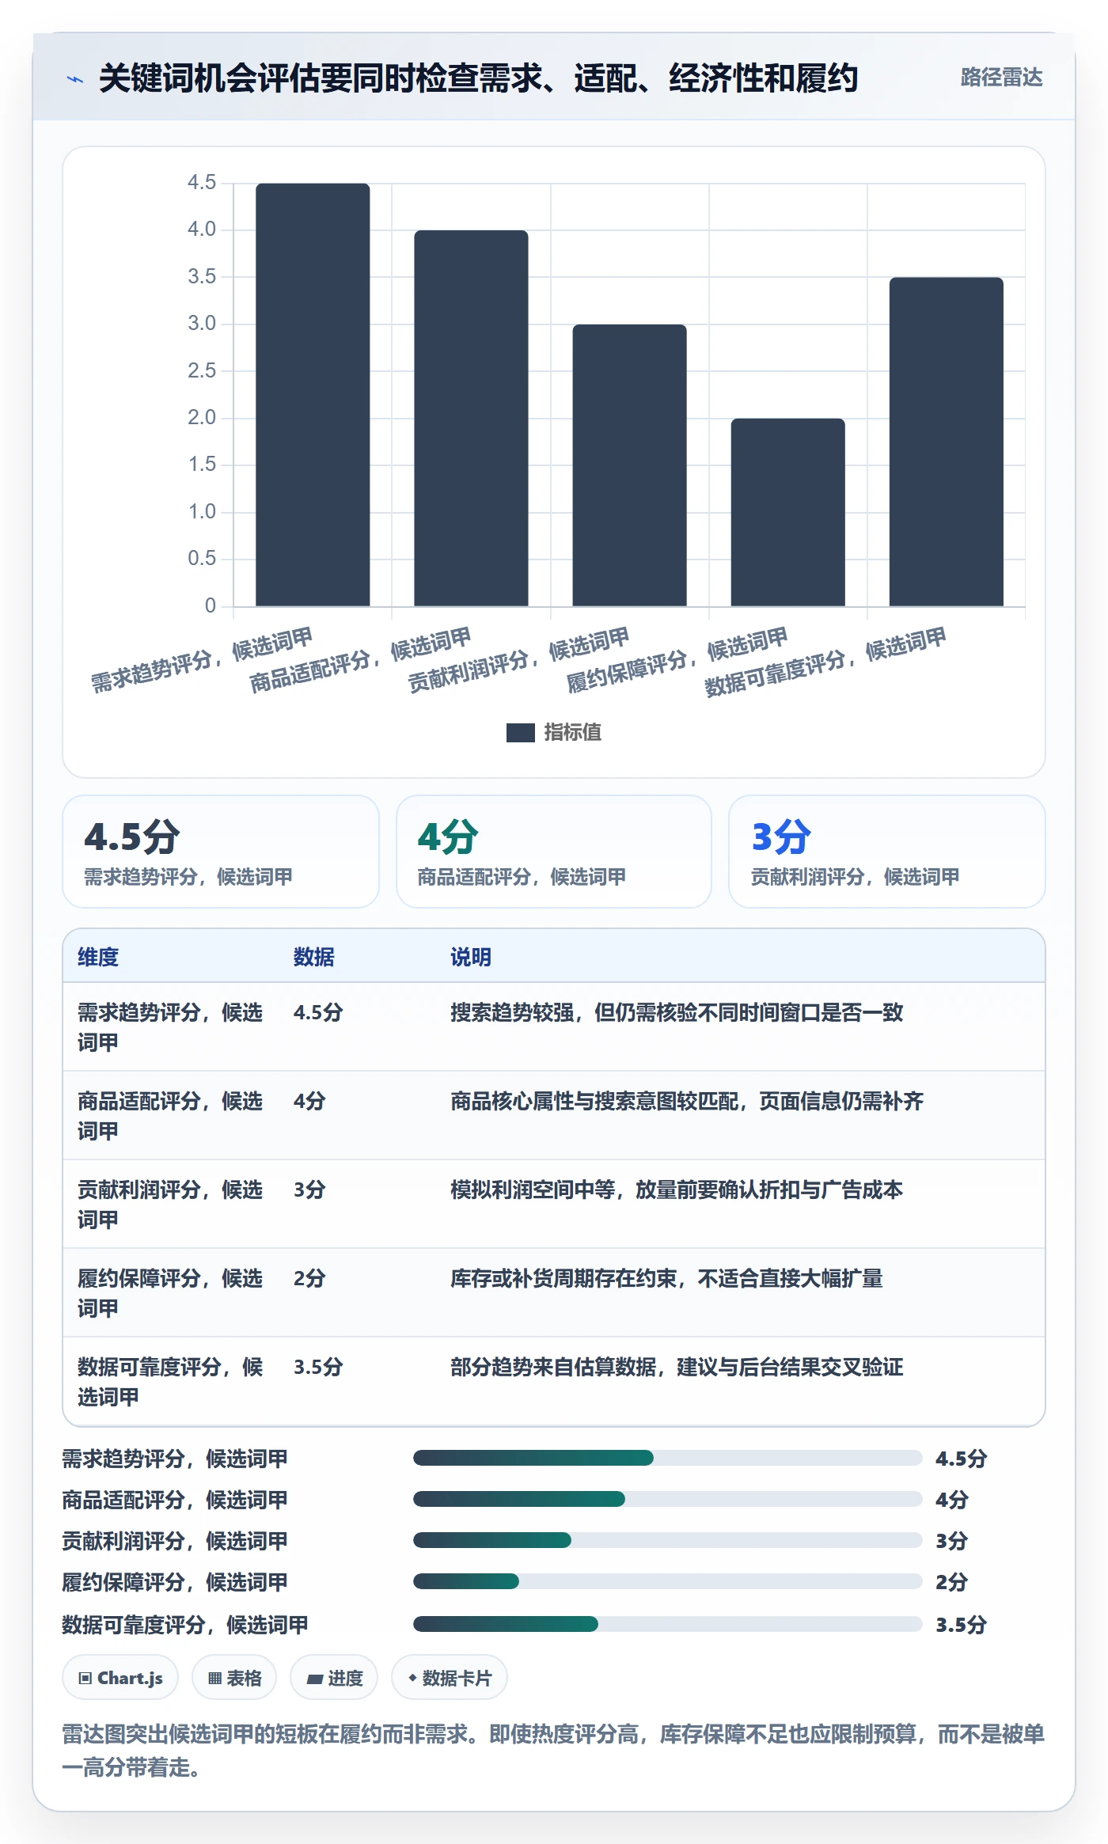Click the Chart.js chip icon
1108x1844 pixels.
(85, 1678)
